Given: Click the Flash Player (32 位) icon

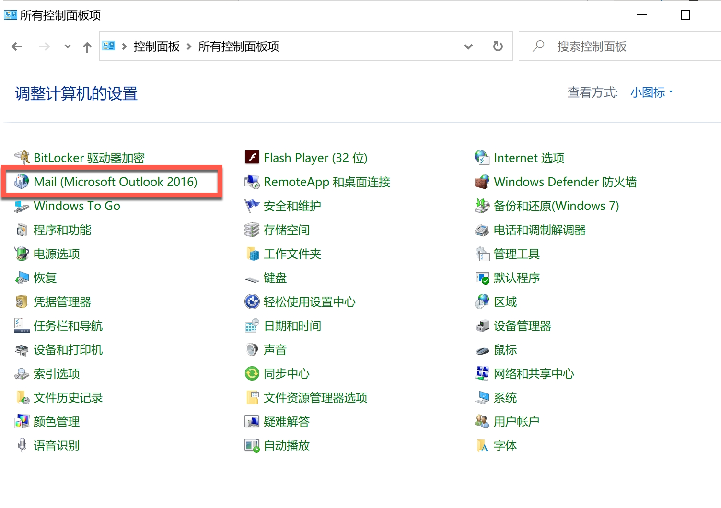Looking at the screenshot, I should [x=252, y=158].
